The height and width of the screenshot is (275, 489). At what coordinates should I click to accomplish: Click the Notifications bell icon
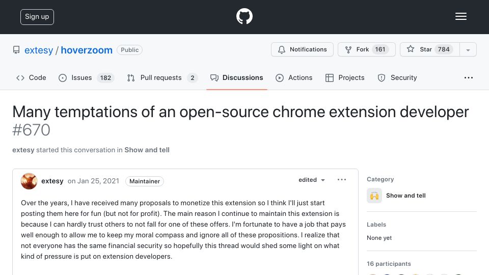click(282, 50)
